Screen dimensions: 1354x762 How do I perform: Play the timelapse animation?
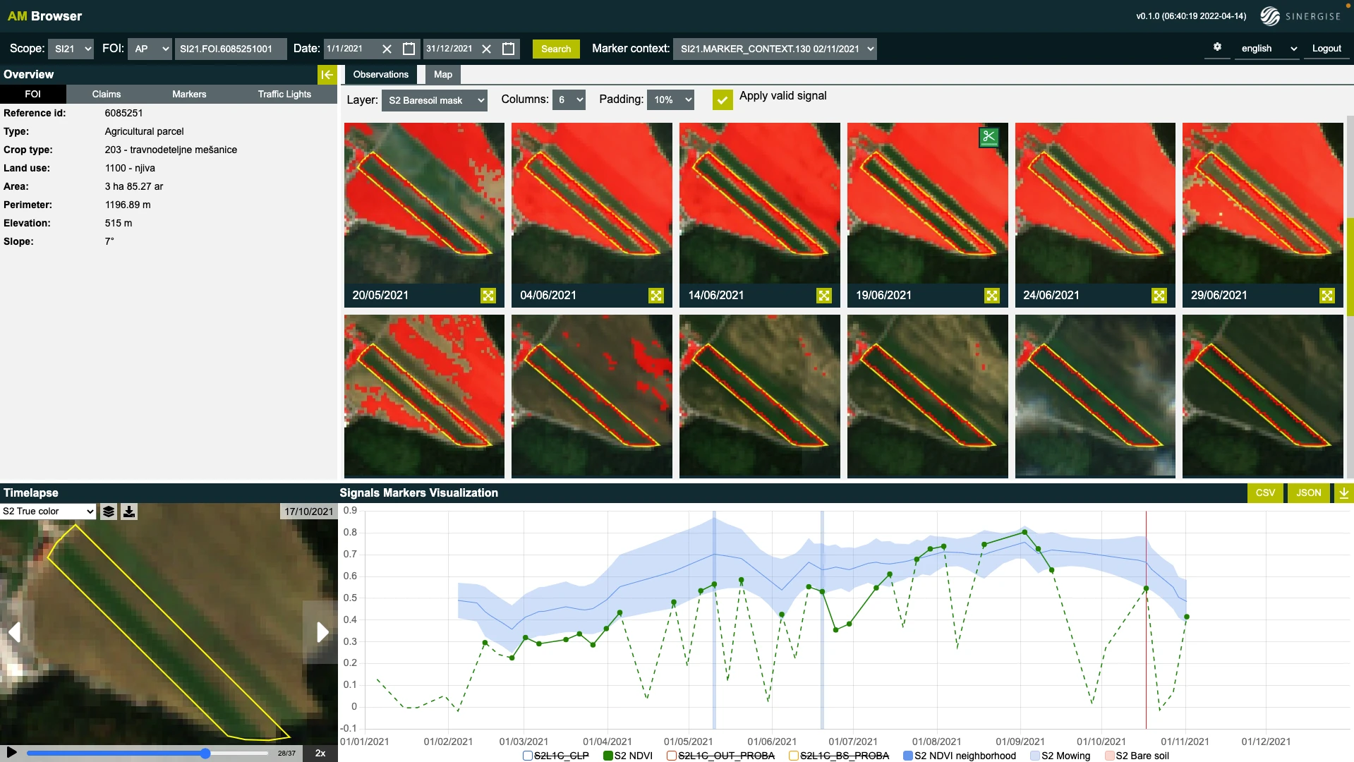click(x=11, y=753)
